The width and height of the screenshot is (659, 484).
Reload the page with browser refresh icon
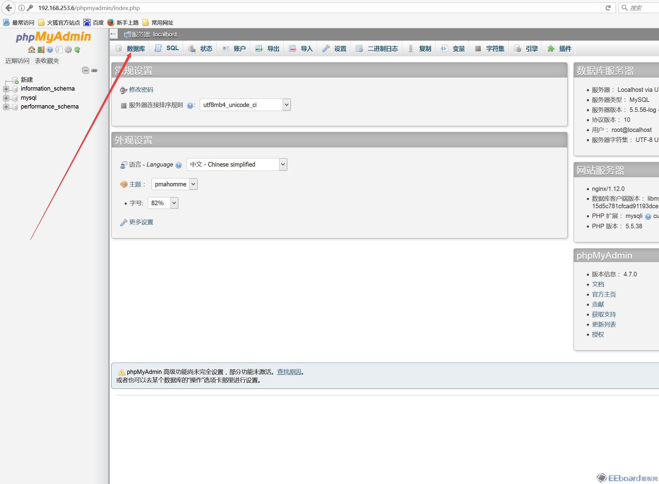608,8
